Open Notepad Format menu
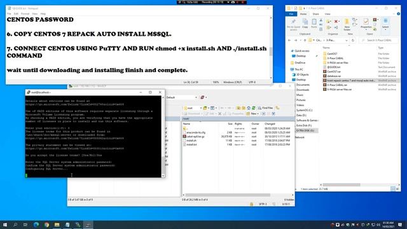 (x=25, y=14)
